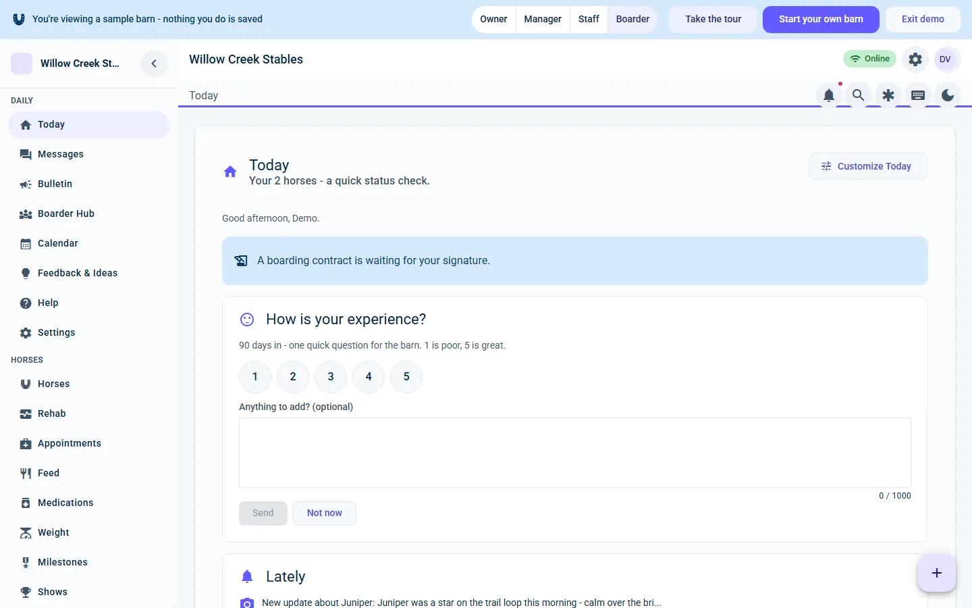Click the Anything to add text area

pos(575,453)
